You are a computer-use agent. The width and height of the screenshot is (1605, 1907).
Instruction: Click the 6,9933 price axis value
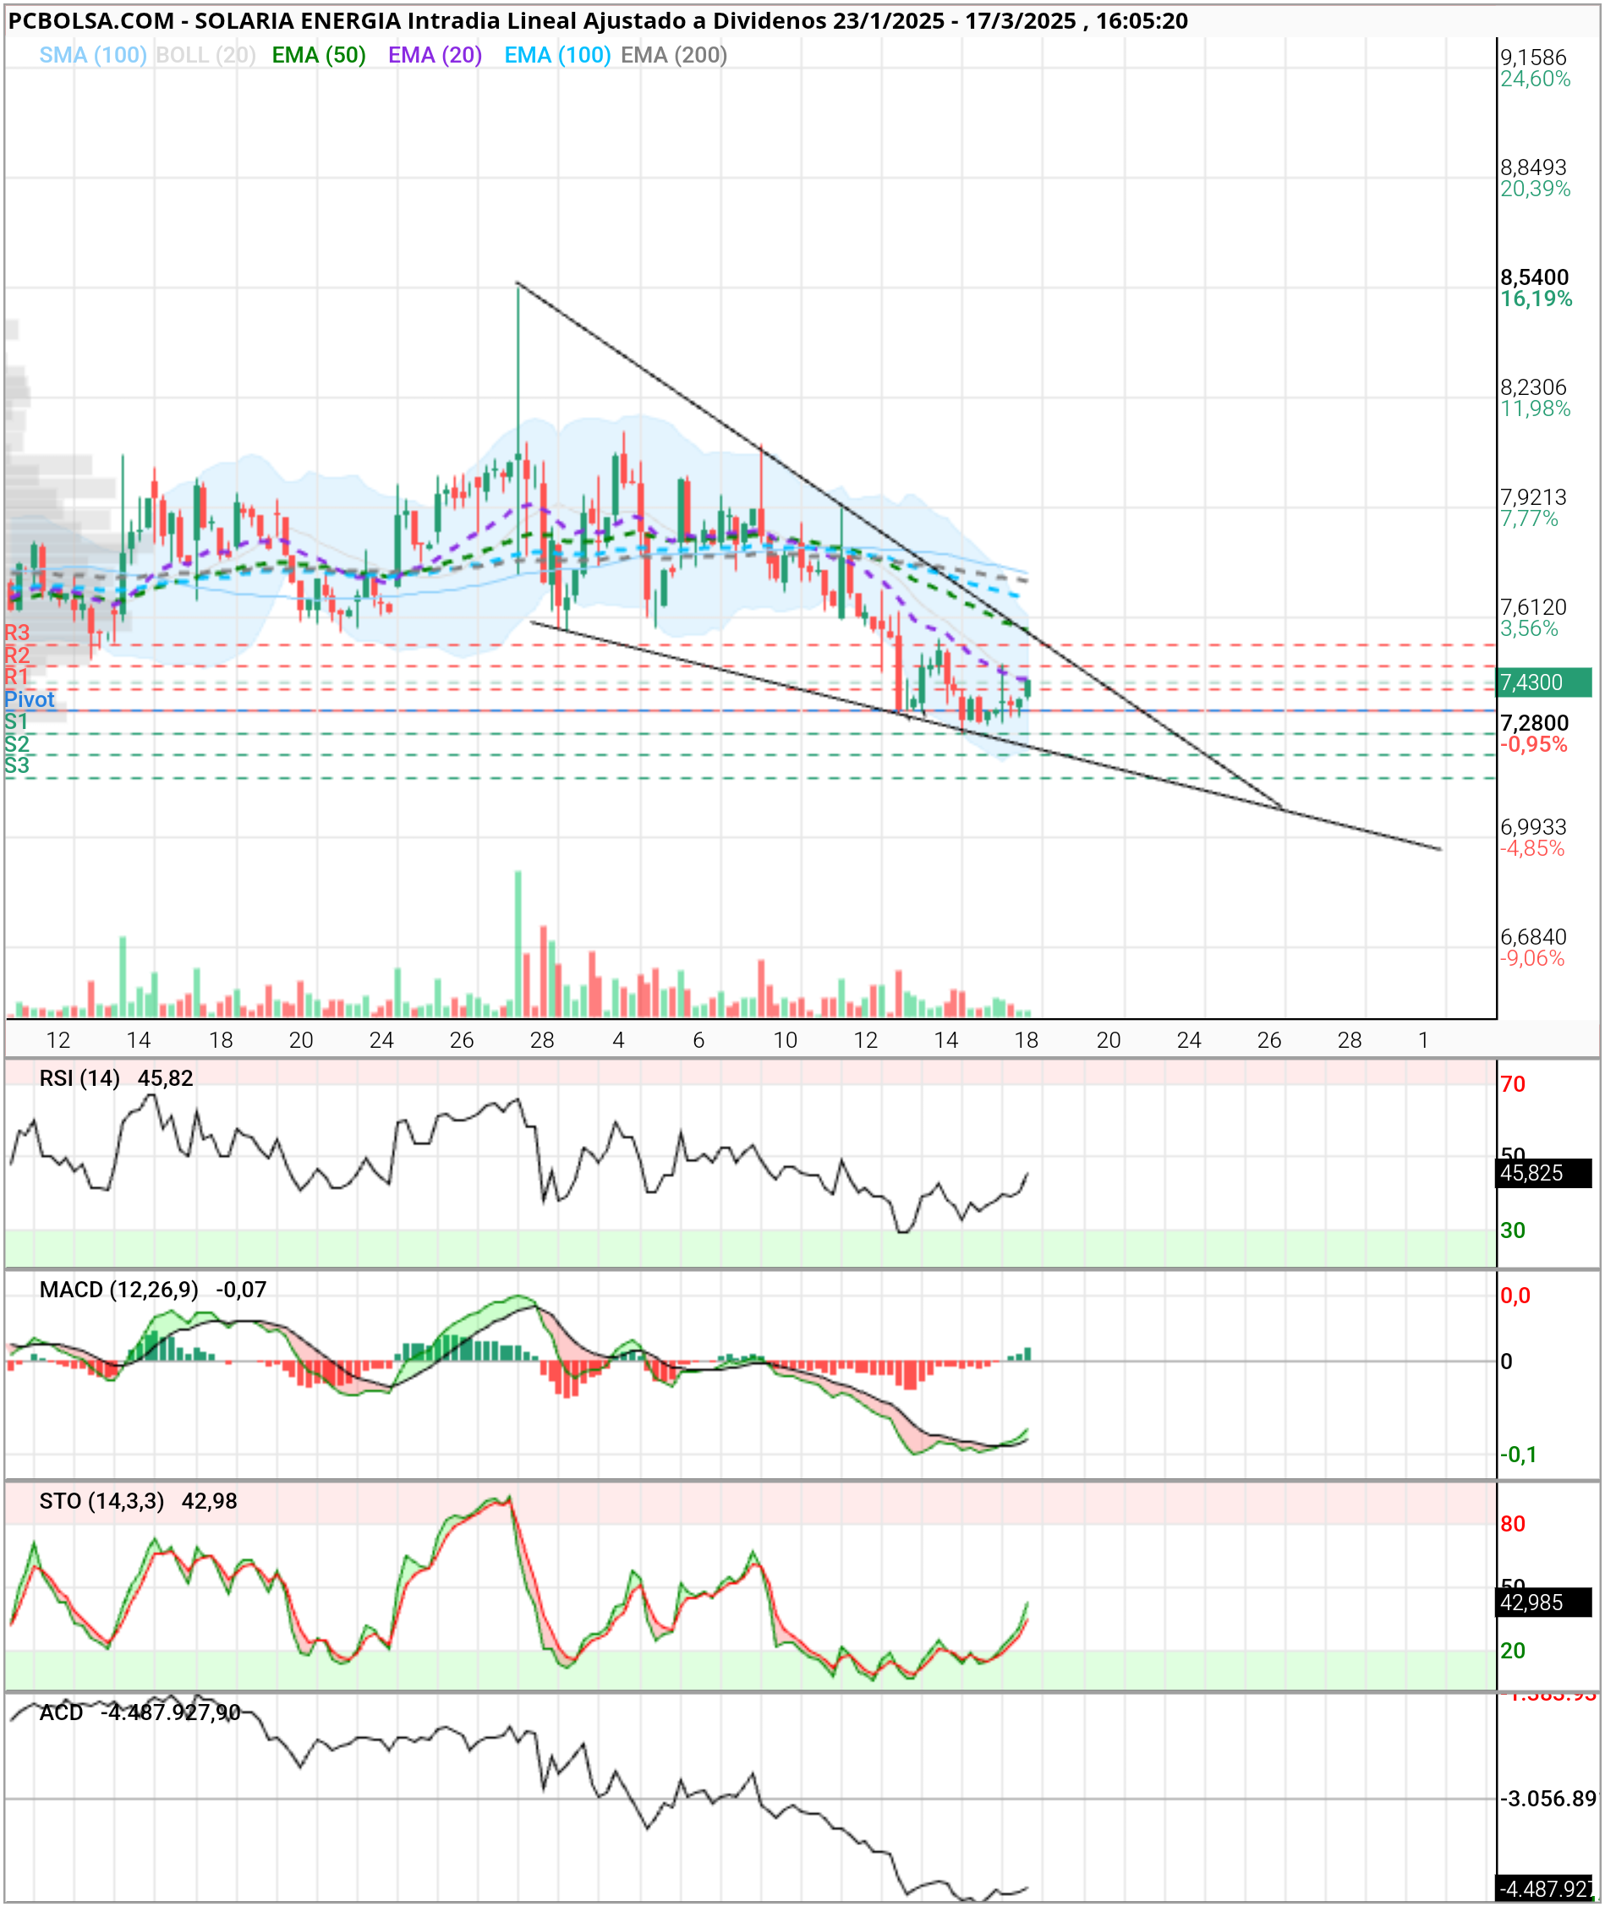tap(1533, 827)
